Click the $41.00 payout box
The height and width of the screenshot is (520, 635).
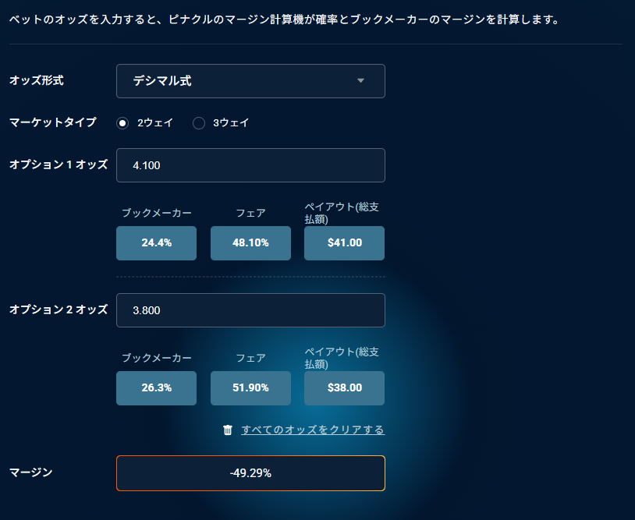(x=345, y=242)
